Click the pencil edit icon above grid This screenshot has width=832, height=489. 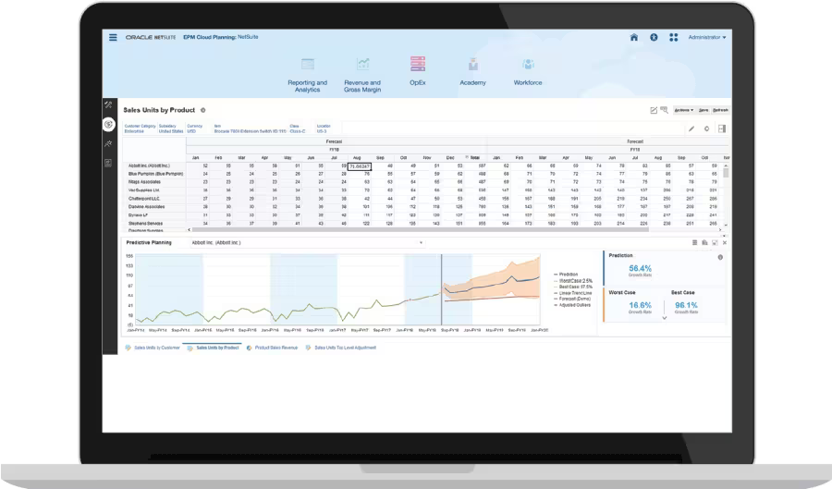tap(691, 128)
